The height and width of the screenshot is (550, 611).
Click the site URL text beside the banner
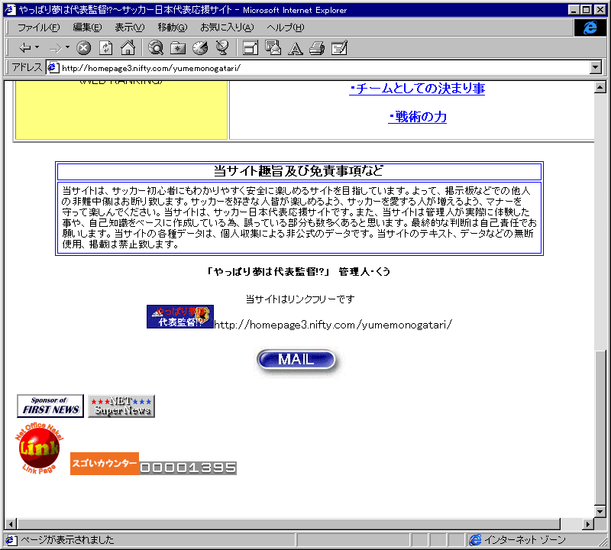pos(333,325)
